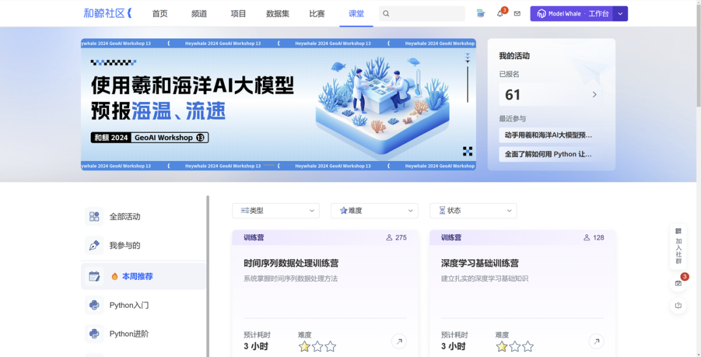Screen dimensions: 701x357
Task: Select Python入门 in the sidebar
Action: pos(143,305)
